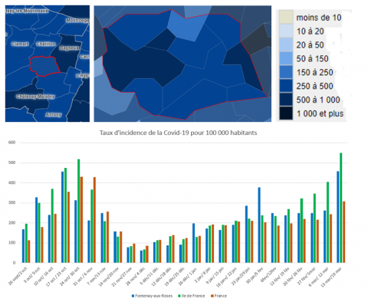
Task: Click the tallest green bar for 13 mar/19 mar
Action: pyautogui.click(x=341, y=208)
